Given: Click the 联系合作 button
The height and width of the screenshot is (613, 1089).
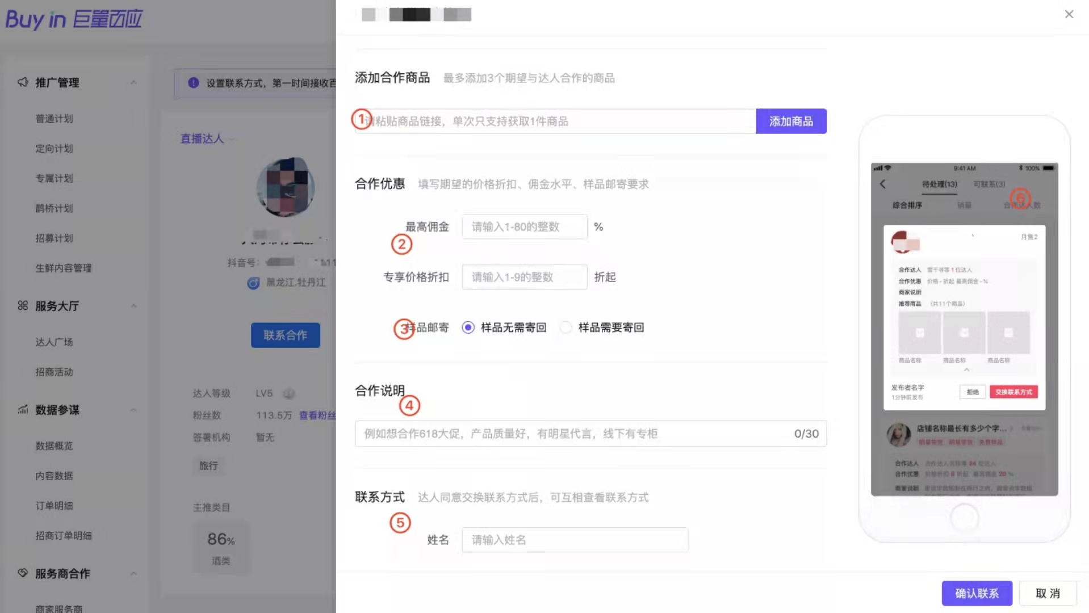Looking at the screenshot, I should pos(286,335).
